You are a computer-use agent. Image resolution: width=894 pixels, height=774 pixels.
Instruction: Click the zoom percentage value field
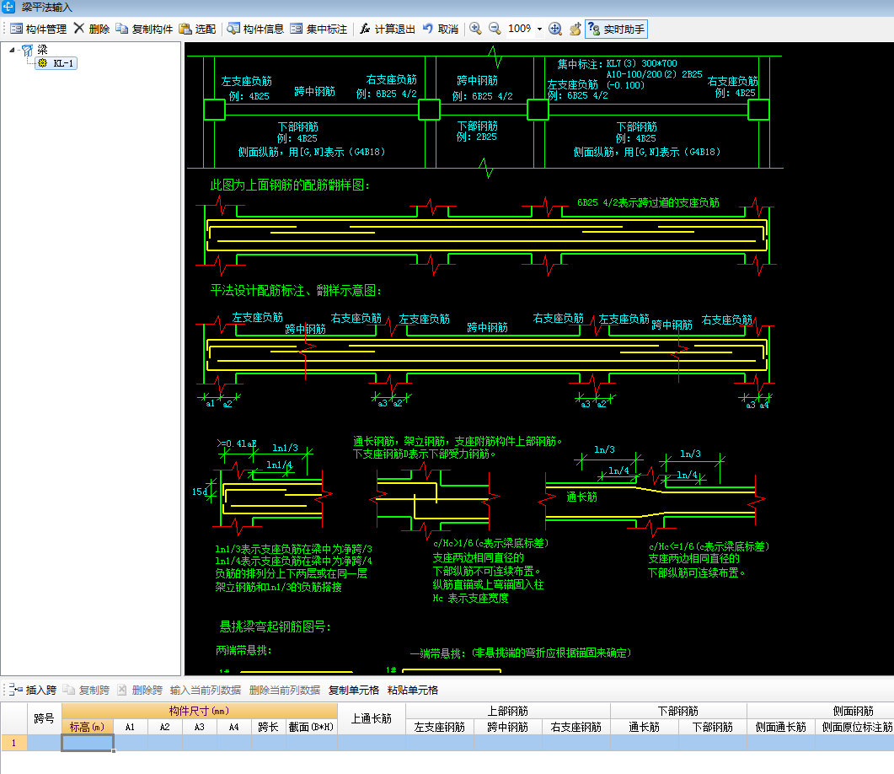pos(520,29)
